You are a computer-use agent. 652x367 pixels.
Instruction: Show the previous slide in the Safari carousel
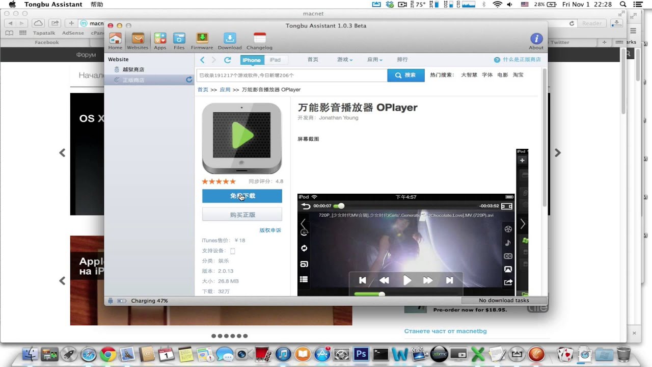click(x=62, y=153)
